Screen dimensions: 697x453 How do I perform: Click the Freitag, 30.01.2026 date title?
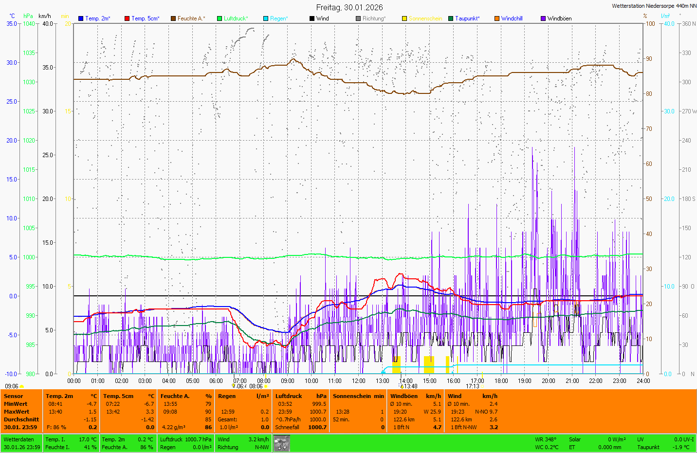click(x=349, y=7)
